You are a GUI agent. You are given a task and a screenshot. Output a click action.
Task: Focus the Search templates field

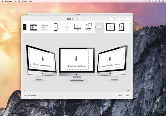[120, 19]
